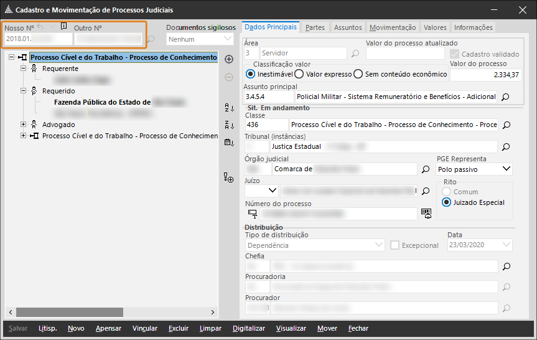Collapse the Requerente tree node
The height and width of the screenshot is (340, 537).
pyautogui.click(x=24, y=68)
